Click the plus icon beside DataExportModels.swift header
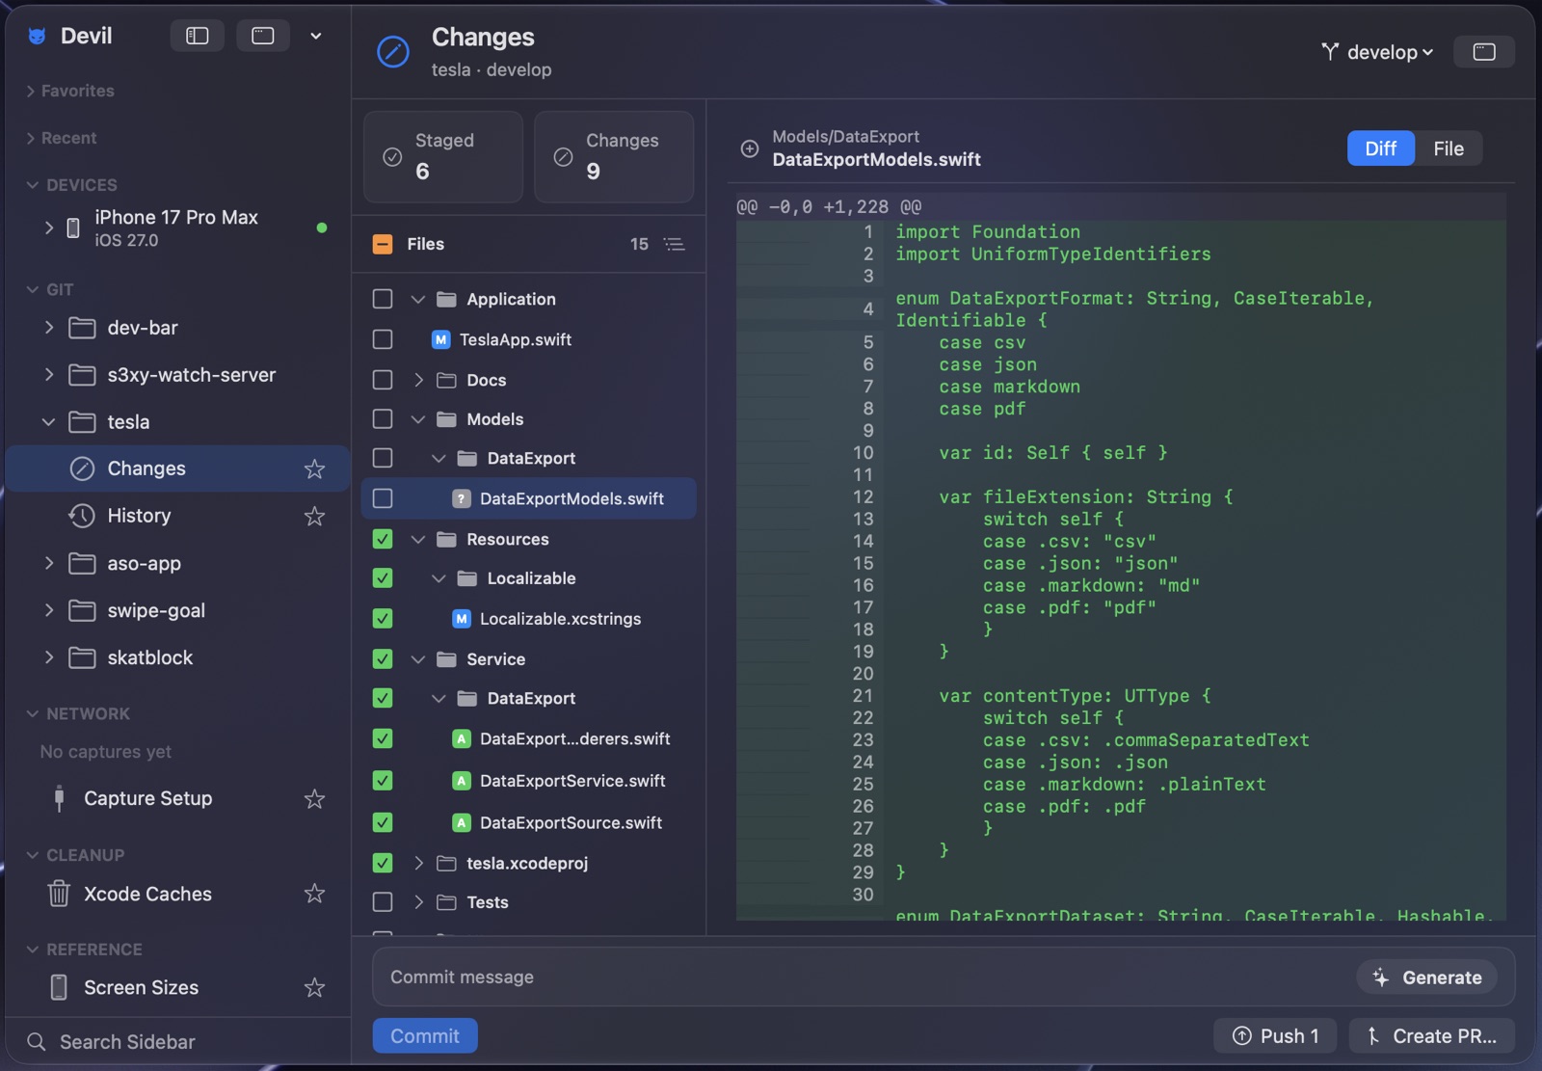1542x1071 pixels. pos(749,148)
